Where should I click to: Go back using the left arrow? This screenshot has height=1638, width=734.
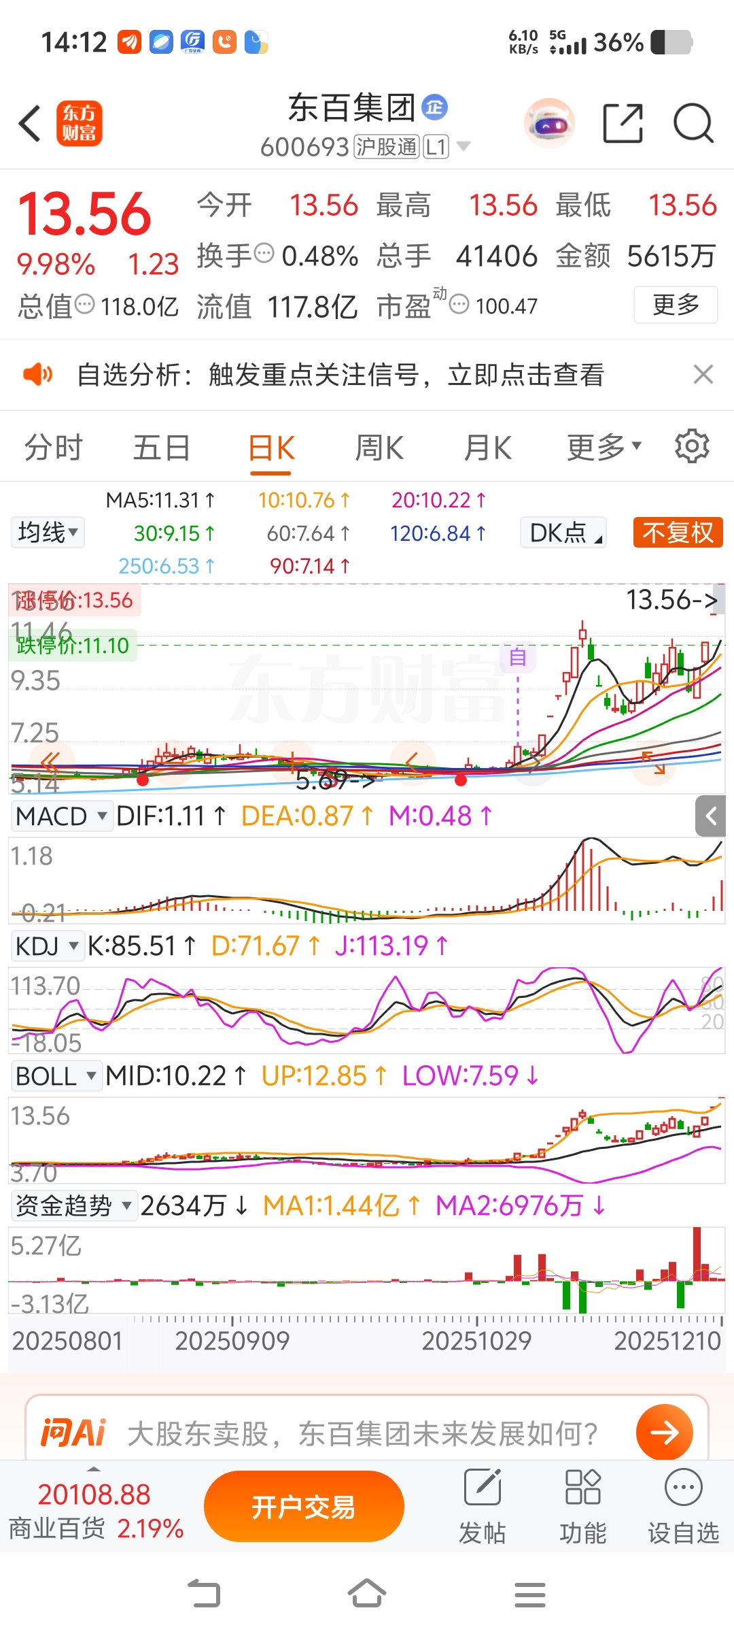(x=30, y=124)
